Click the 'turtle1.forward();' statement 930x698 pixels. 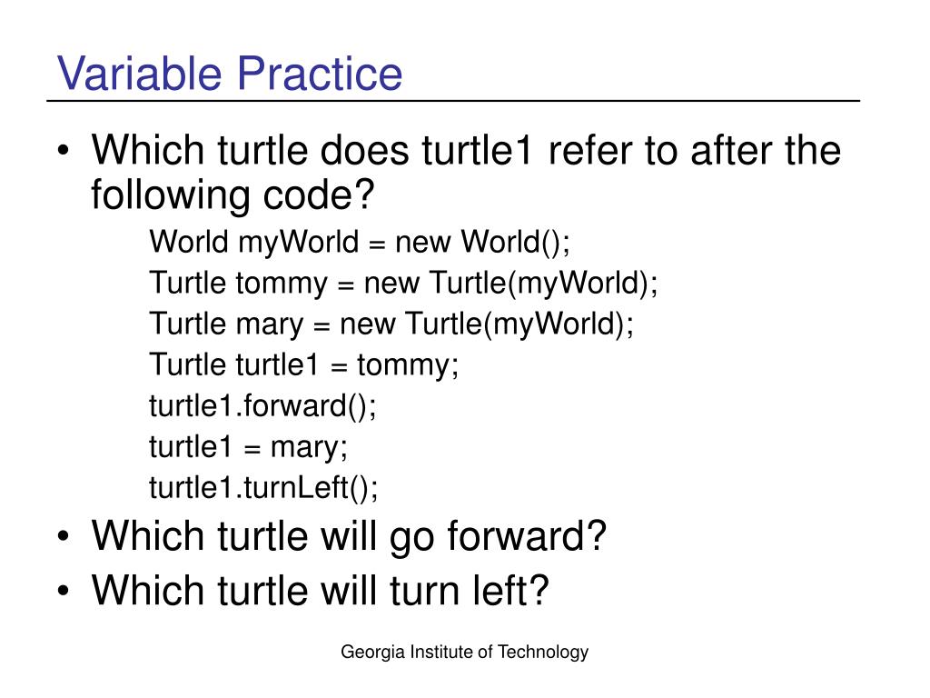(x=262, y=406)
